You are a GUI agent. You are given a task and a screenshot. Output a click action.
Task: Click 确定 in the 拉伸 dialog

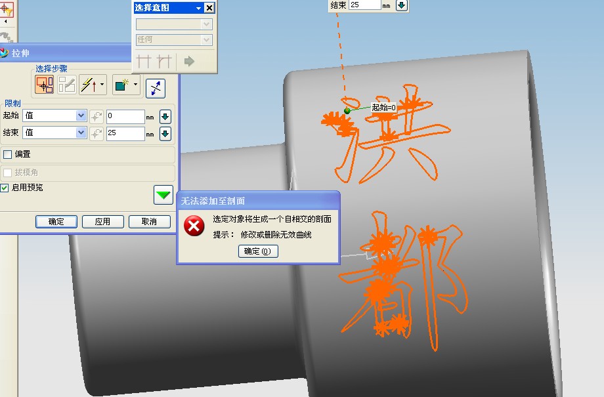coord(56,221)
